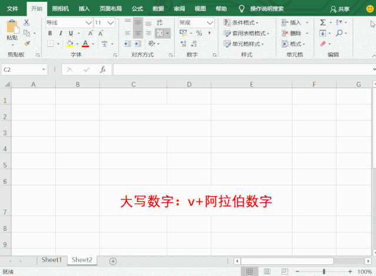Click the phonetic guide (wen) icon
This screenshot has height=276, width=376.
[104, 44]
